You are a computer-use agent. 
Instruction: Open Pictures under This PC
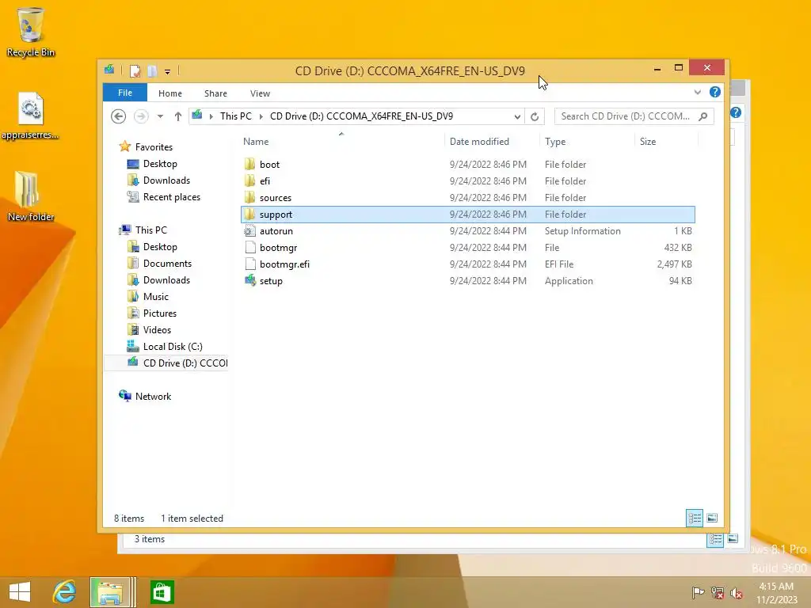tap(160, 313)
